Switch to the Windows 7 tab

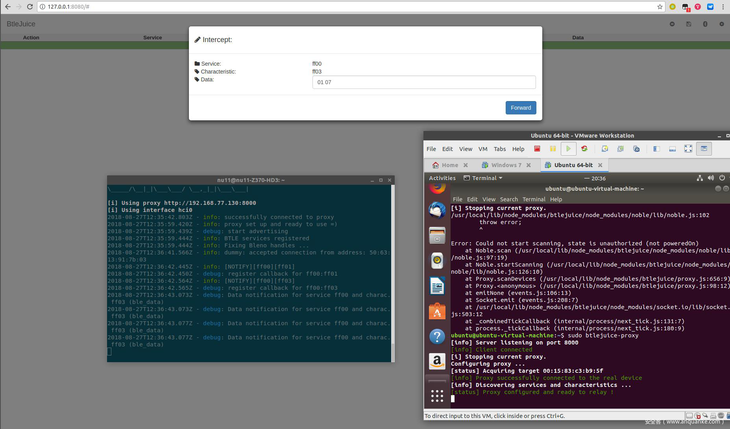[506, 165]
